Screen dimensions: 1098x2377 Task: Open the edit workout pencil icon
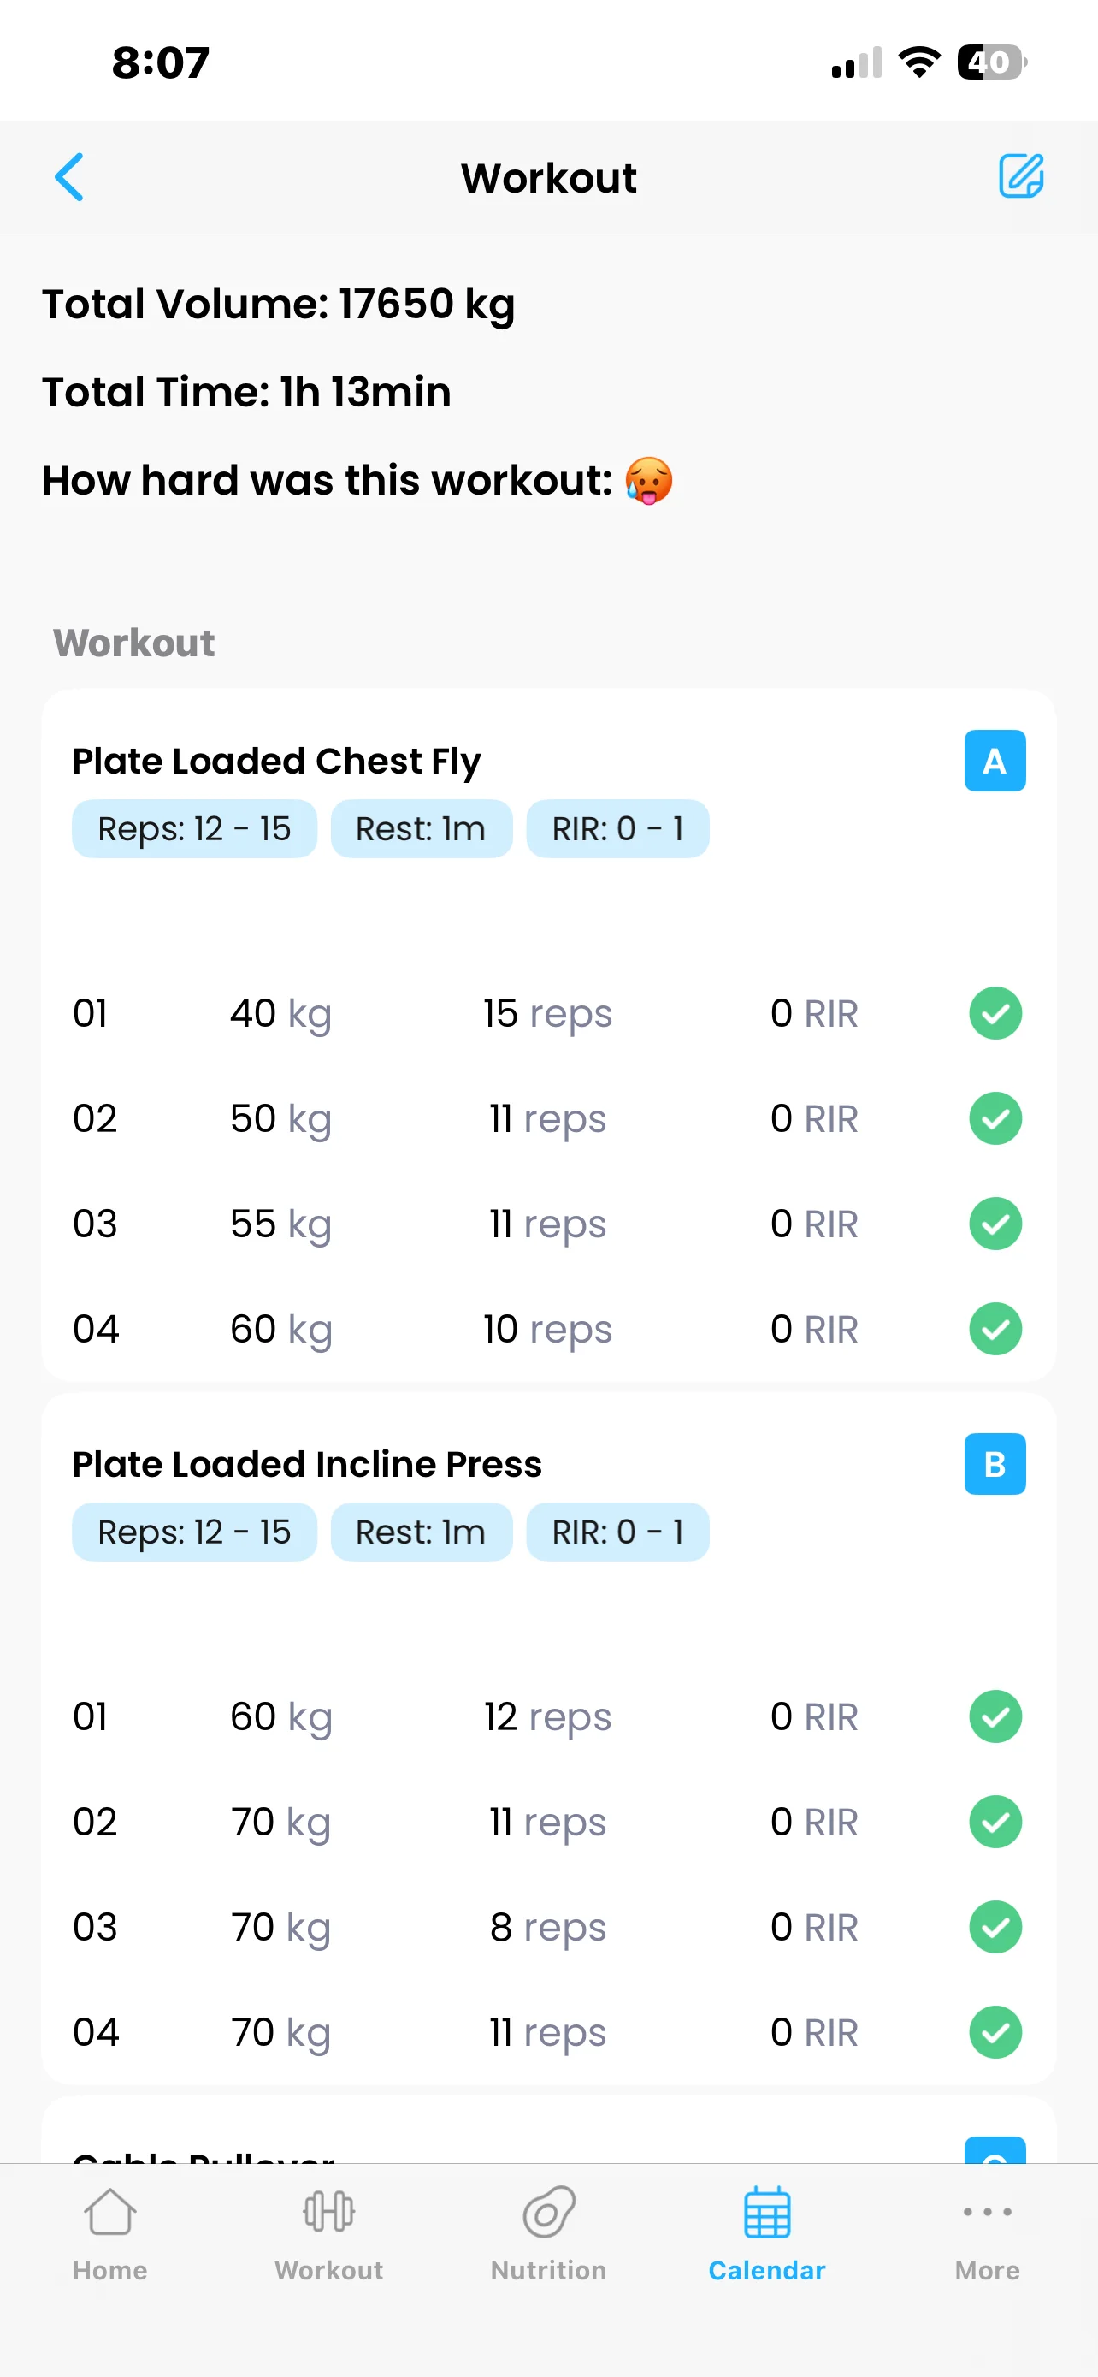[1020, 176]
